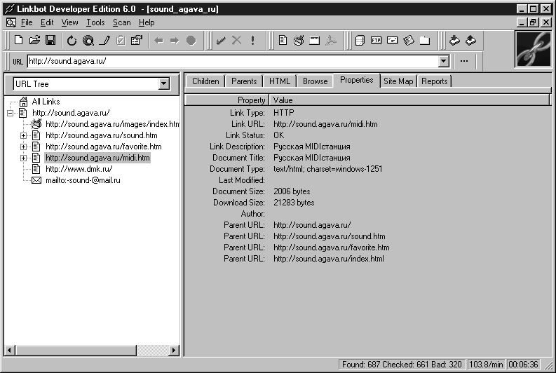This screenshot has width=556, height=373.
Task: Click the Properties sheet toolbar icon
Action: point(137,41)
